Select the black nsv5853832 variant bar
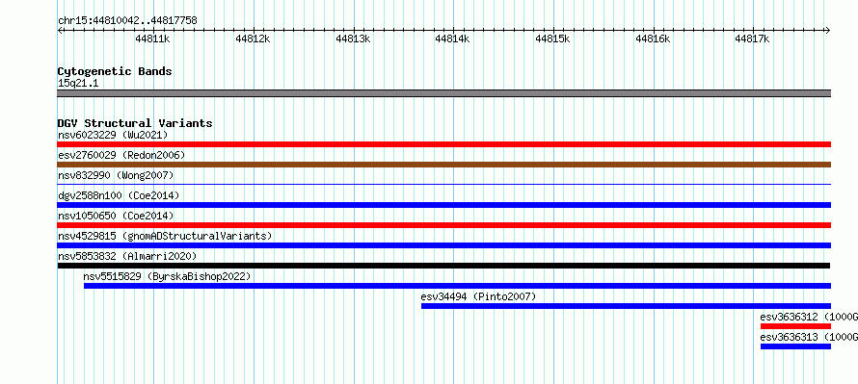Screen dimensions: 858x384 (x=443, y=266)
